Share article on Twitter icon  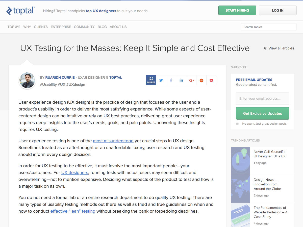point(161,80)
